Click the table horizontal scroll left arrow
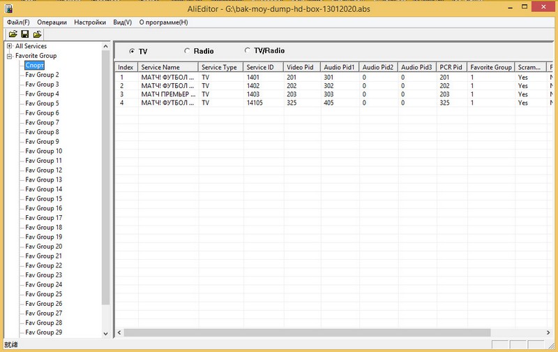This screenshot has height=352, width=558. coord(119,332)
